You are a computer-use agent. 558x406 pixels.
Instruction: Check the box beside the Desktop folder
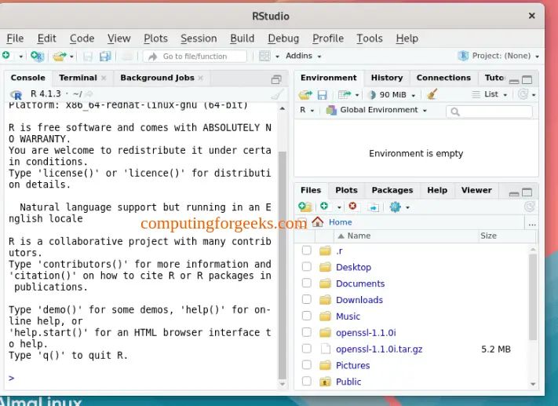(x=306, y=267)
